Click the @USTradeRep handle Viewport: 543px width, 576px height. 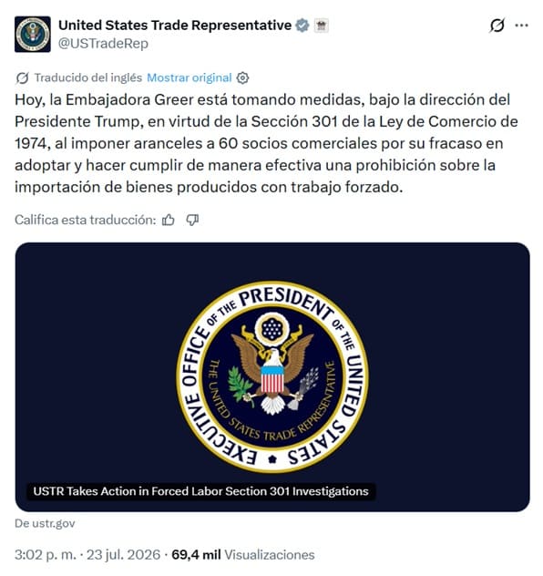pos(103,44)
